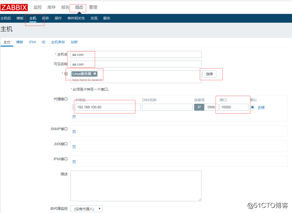Viewport: 292px width, 213px height.
Task: Select the default interface radio button
Action: [252, 107]
